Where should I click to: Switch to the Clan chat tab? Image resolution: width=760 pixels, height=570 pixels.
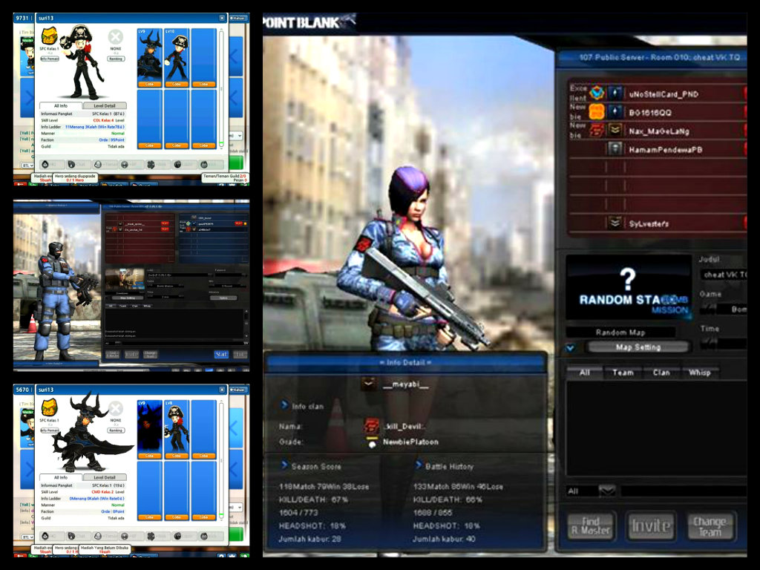[661, 373]
